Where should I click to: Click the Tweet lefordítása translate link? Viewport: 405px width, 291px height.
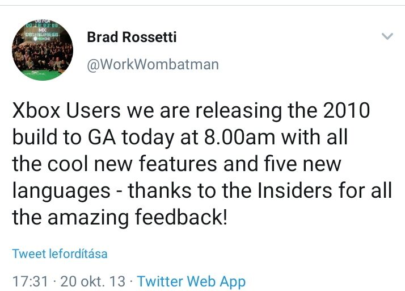click(60, 253)
